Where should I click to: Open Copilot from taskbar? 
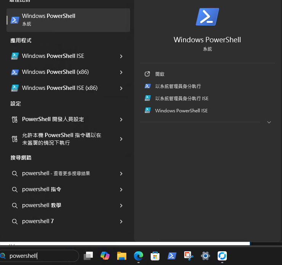(105, 256)
